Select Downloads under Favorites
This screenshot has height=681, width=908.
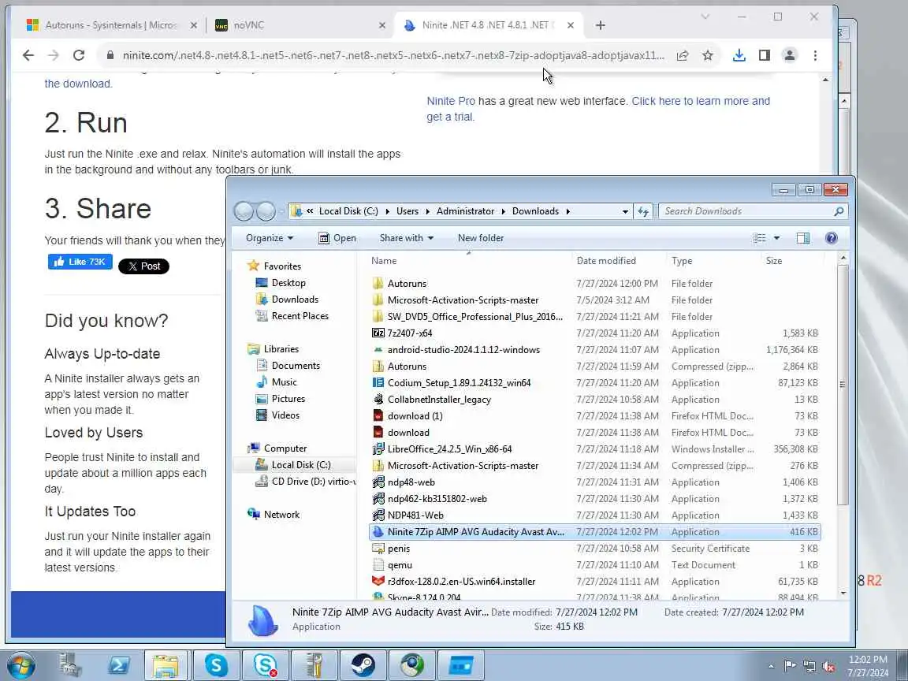tap(295, 300)
